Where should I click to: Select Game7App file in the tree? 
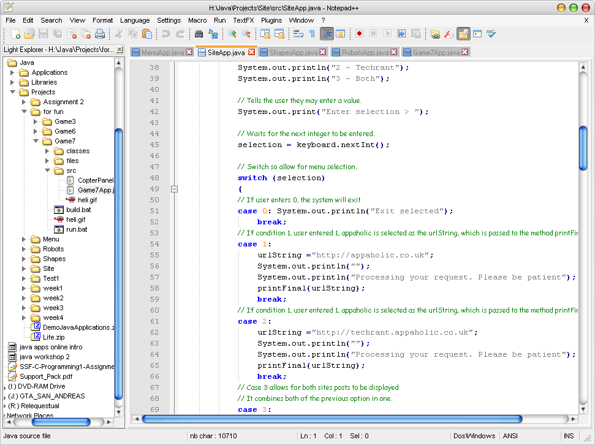coord(96,190)
